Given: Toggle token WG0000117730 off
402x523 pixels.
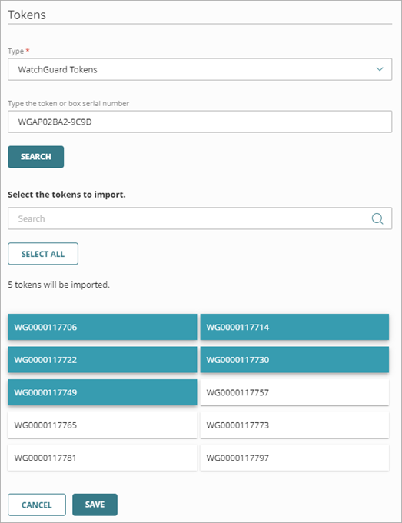Looking at the screenshot, I should [x=294, y=360].
